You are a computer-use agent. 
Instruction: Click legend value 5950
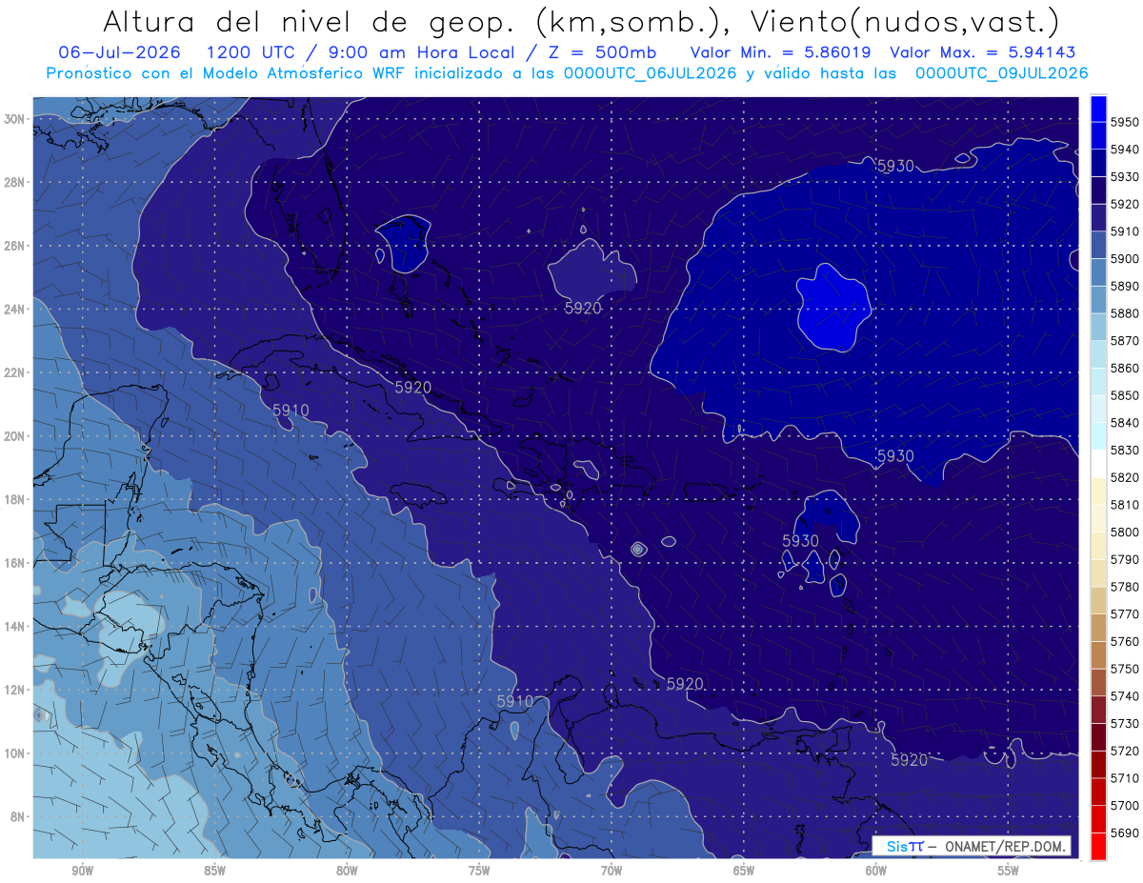point(1124,121)
